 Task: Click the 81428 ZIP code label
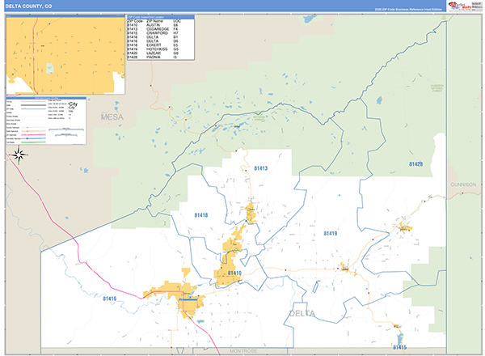(x=415, y=164)
